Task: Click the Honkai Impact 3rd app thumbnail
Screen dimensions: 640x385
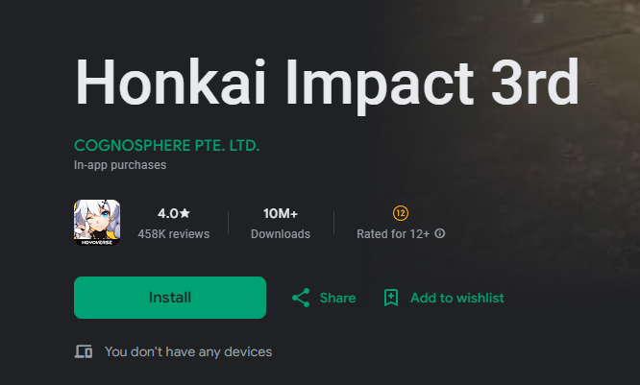Action: tap(97, 222)
